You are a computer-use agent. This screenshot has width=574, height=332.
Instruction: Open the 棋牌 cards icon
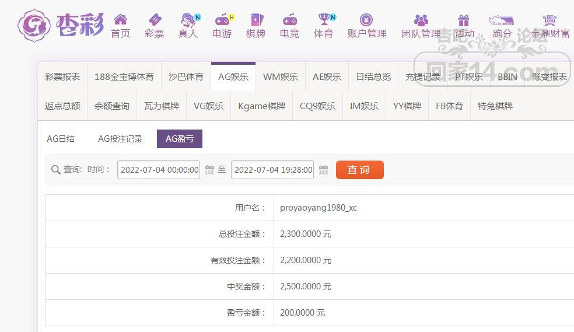[256, 19]
